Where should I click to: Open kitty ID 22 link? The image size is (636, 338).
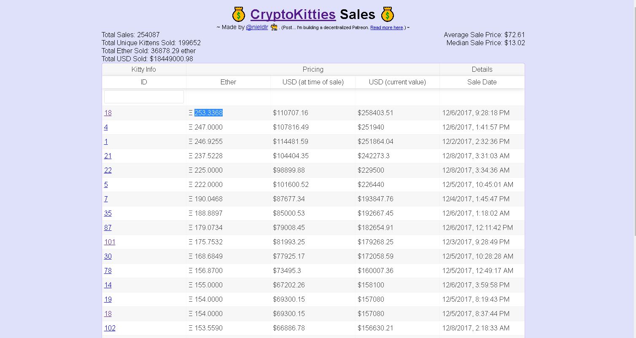[108, 170]
